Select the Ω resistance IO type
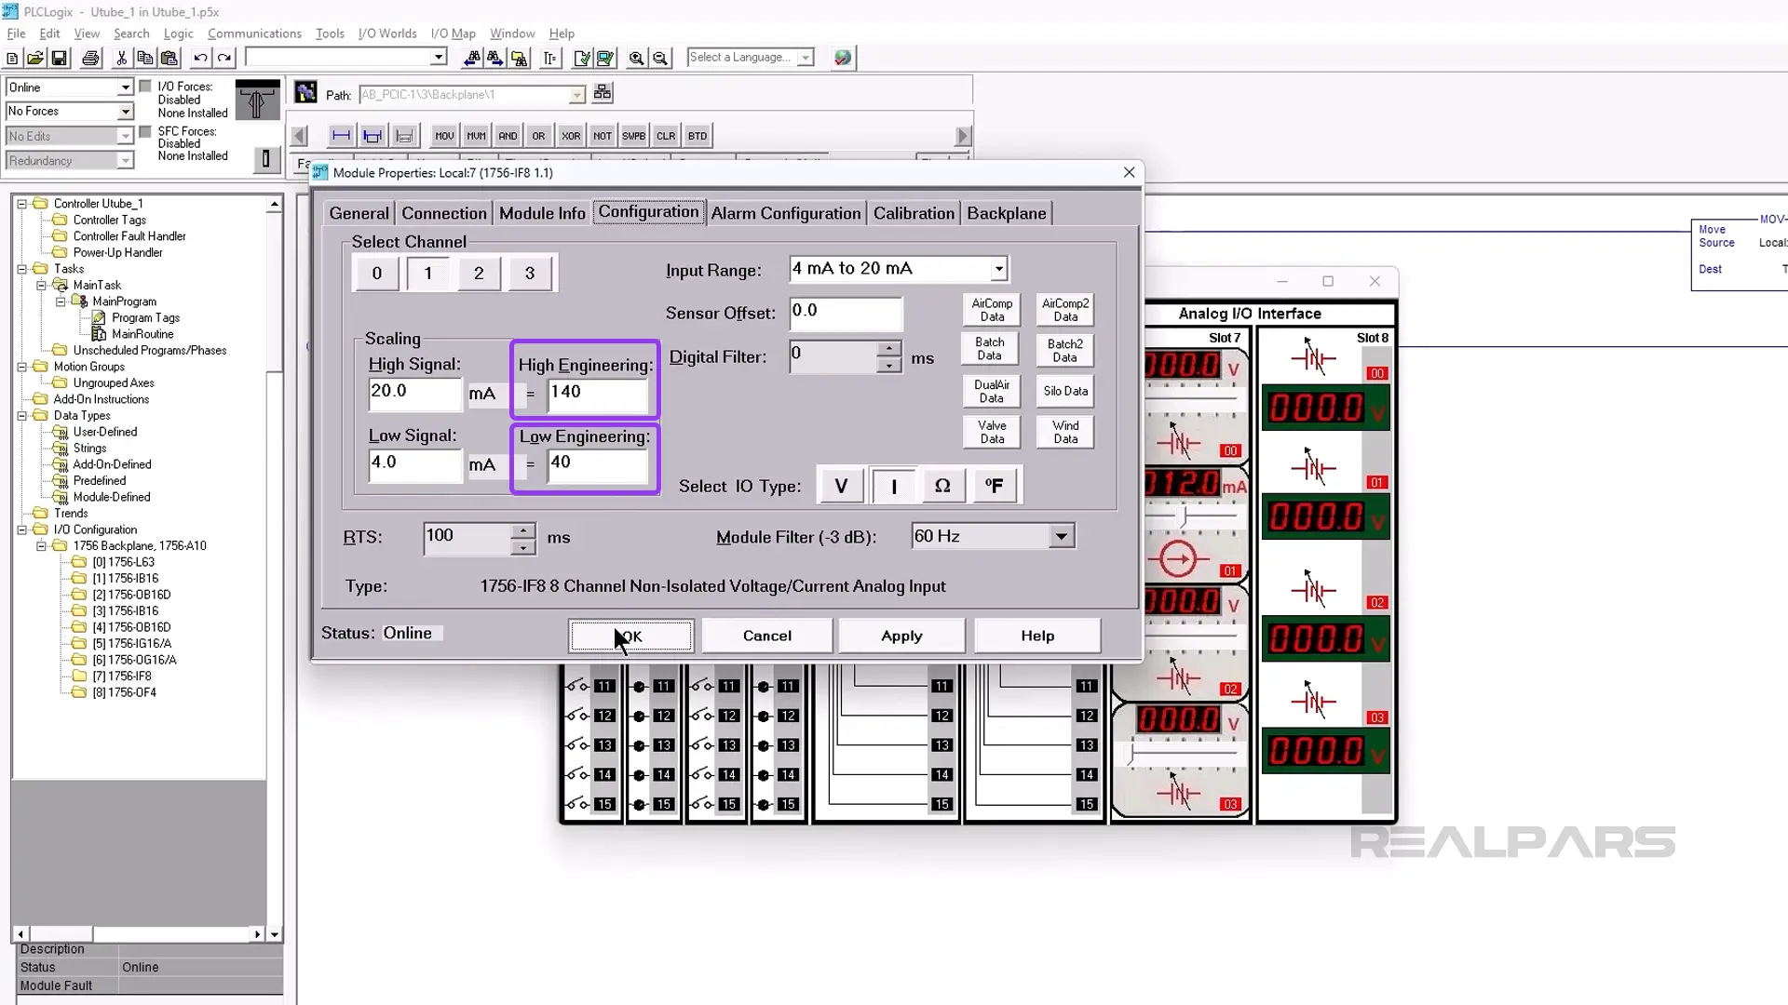Viewport: 1788px width, 1005px height. (x=942, y=486)
